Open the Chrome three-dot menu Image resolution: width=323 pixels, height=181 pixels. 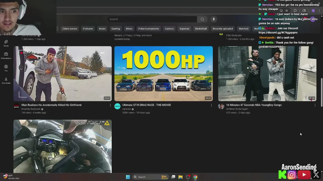coord(319,11)
